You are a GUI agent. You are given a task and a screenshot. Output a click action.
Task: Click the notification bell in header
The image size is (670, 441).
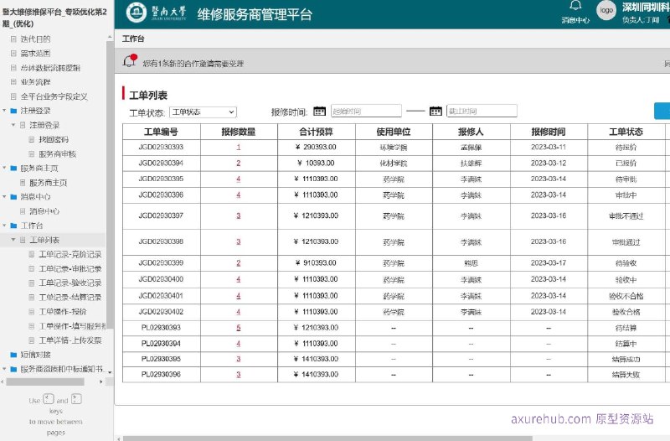click(575, 6)
